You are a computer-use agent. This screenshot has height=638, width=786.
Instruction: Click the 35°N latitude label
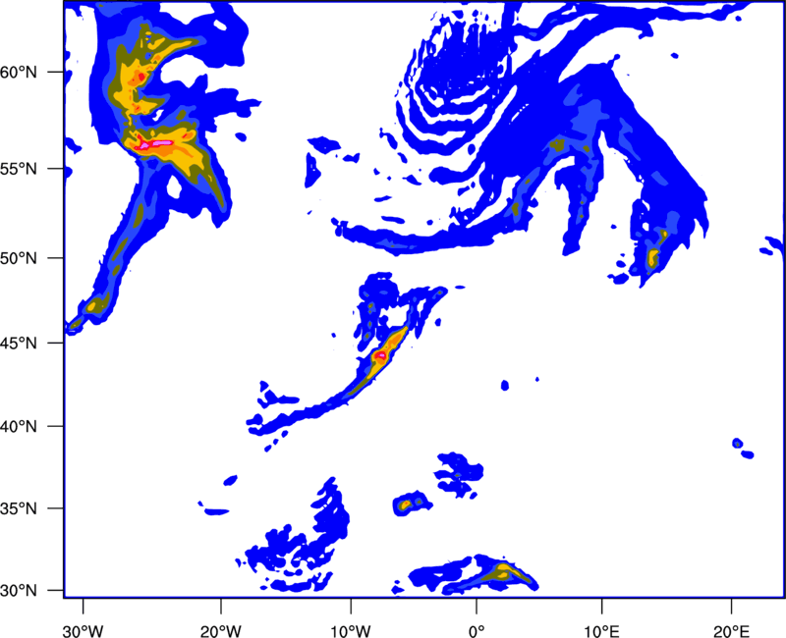pos(19,508)
